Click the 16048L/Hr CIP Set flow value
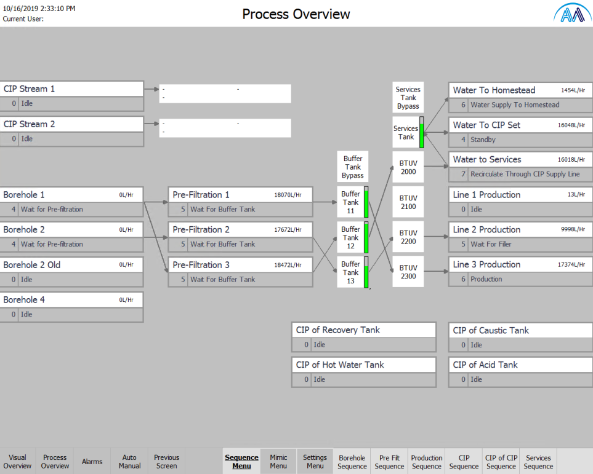 (571, 125)
